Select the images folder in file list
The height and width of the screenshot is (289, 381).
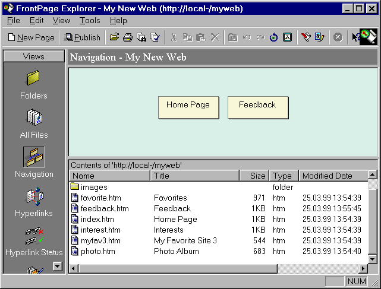click(94, 188)
